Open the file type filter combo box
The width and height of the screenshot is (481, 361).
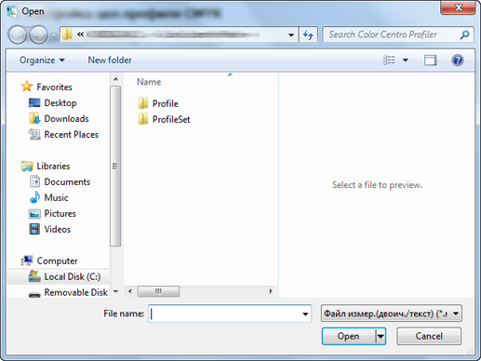pyautogui.click(x=392, y=314)
